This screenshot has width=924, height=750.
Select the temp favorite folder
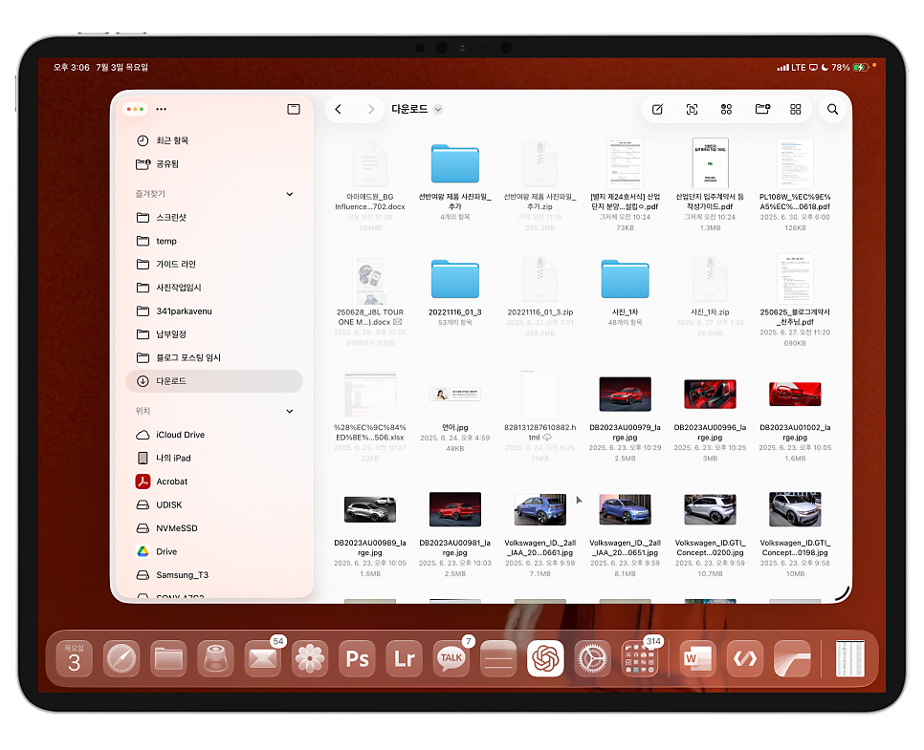click(x=214, y=241)
